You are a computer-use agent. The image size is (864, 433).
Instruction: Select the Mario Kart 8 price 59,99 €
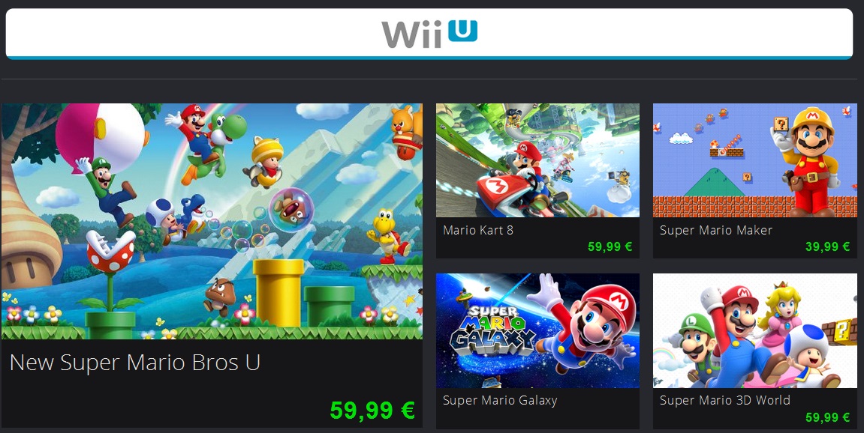click(610, 246)
